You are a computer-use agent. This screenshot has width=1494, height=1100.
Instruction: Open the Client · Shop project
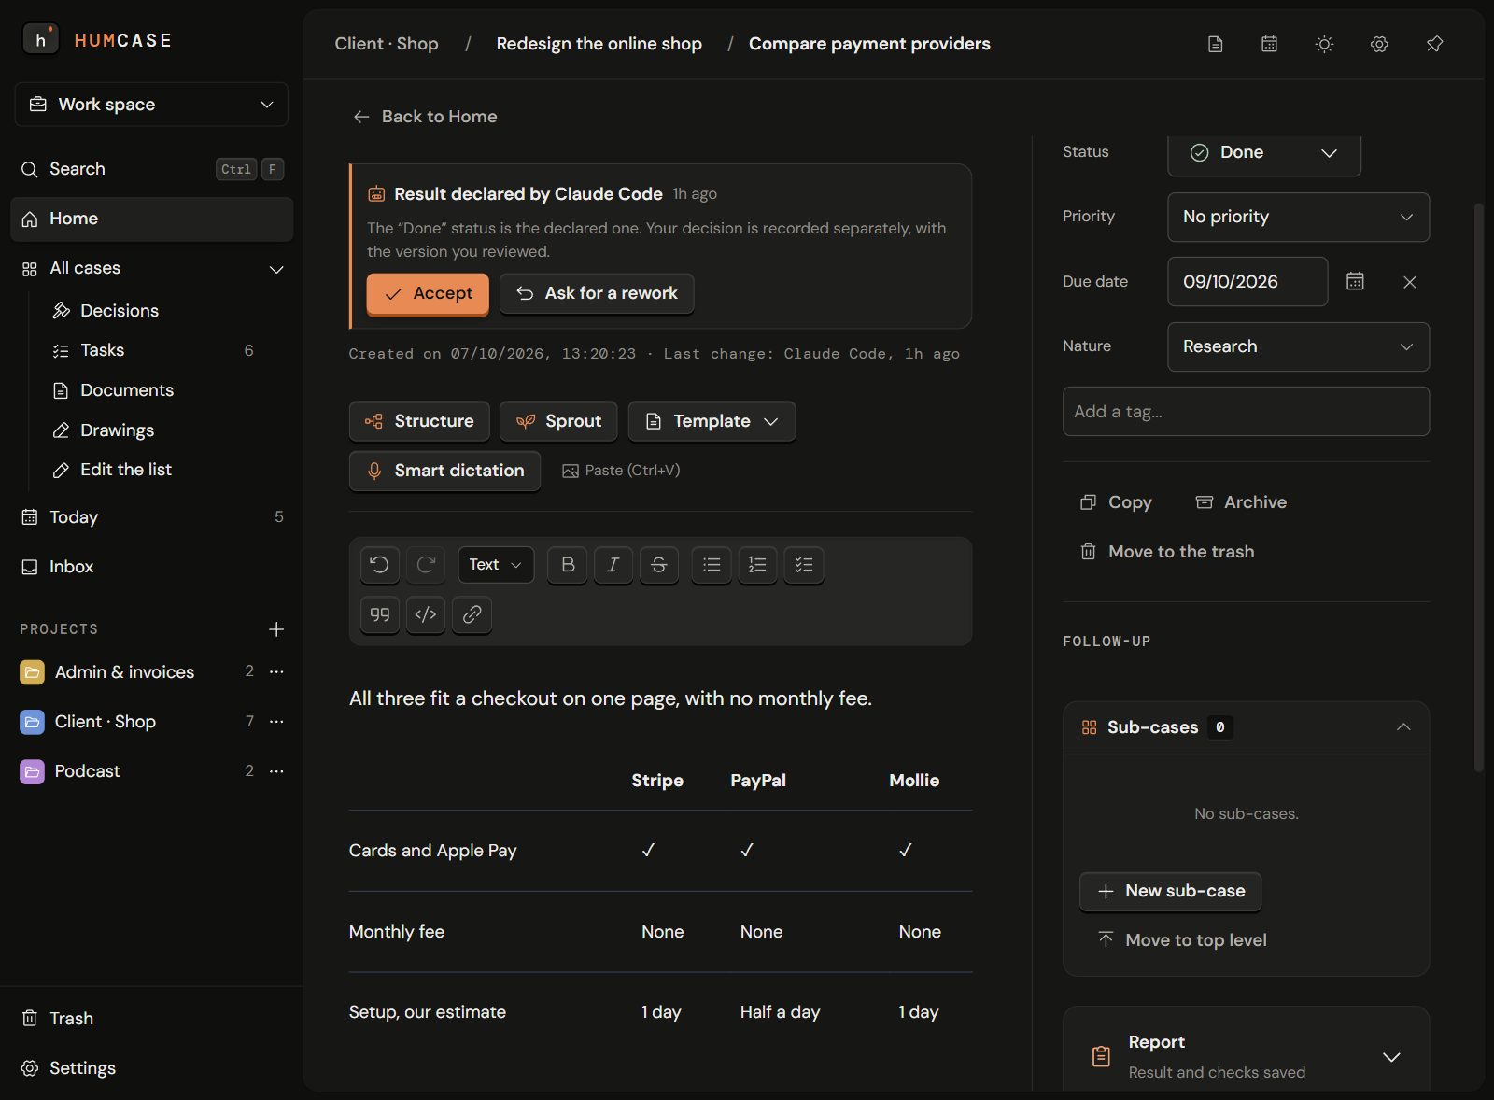click(x=105, y=722)
